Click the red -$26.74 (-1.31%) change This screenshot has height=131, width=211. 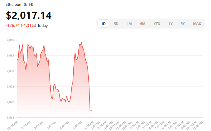click(21, 25)
